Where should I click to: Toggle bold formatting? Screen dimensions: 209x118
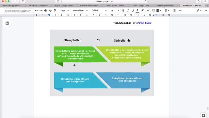(123, 10)
